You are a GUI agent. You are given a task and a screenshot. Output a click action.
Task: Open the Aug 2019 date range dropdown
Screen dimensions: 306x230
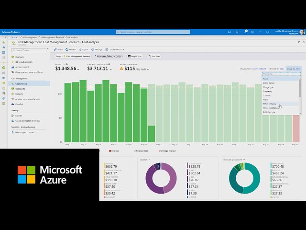point(135,56)
